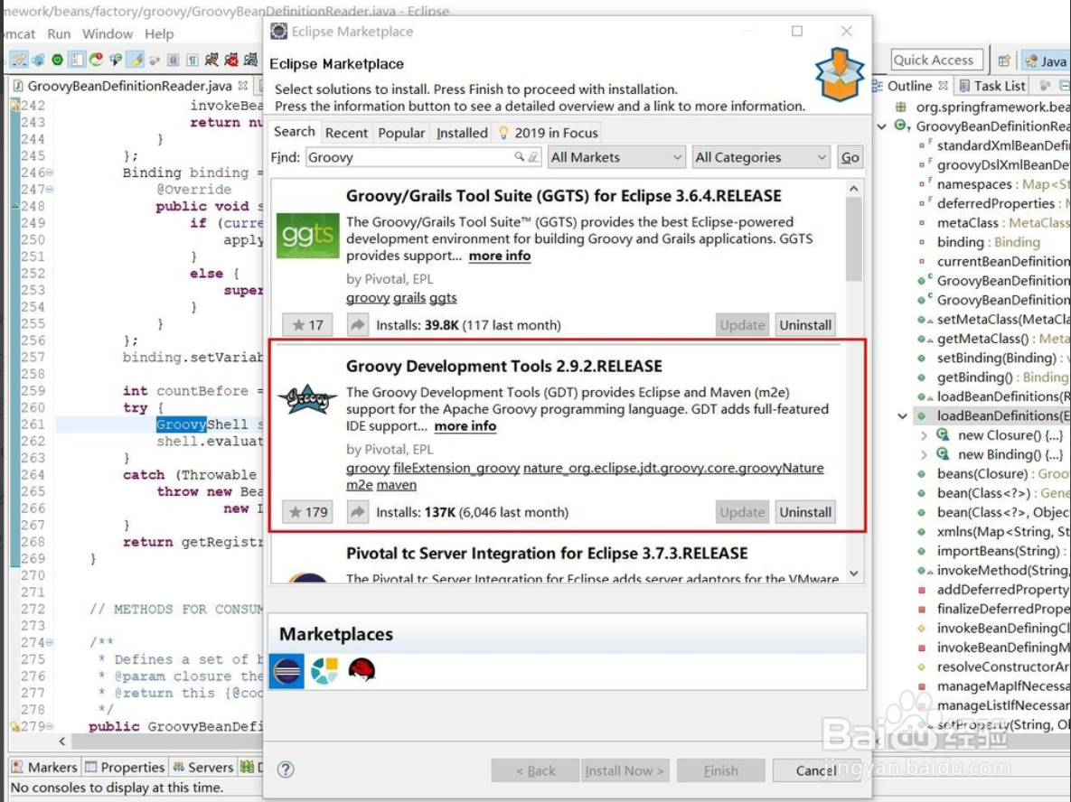The width and height of the screenshot is (1071, 802).
Task: Collapse the GroovyBeanDefinitionReader class node in Outline
Action: [x=882, y=126]
